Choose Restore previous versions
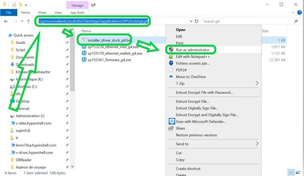Viewport: 304px width, 176px height. [197, 135]
